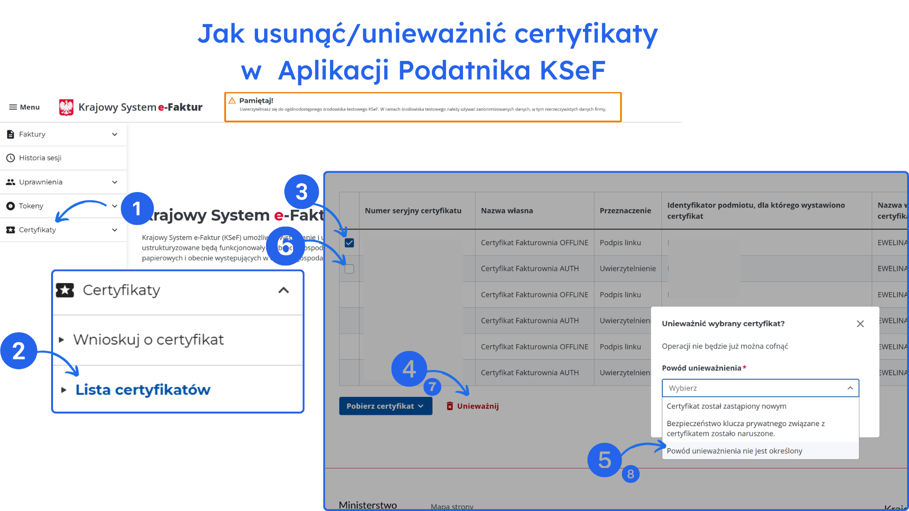Click the red trash icon next to Unieważnij
Image resolution: width=909 pixels, height=511 pixels.
click(x=449, y=405)
